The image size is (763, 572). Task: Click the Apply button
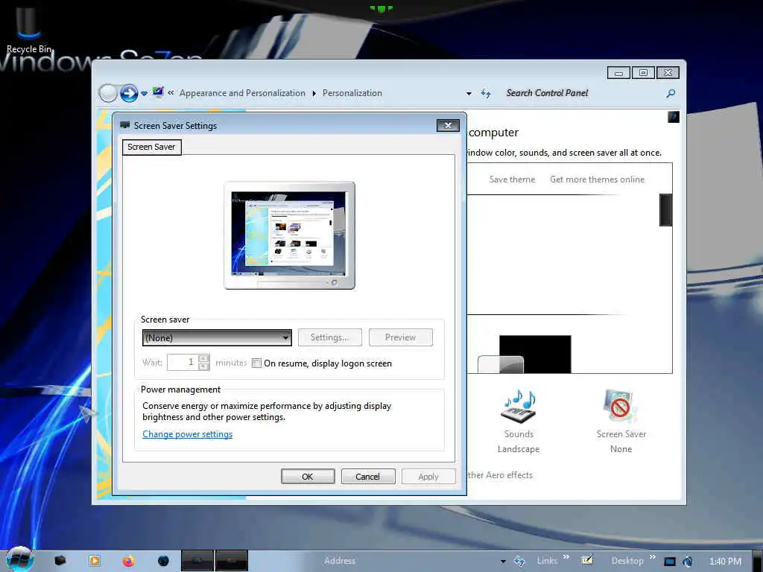[428, 476]
